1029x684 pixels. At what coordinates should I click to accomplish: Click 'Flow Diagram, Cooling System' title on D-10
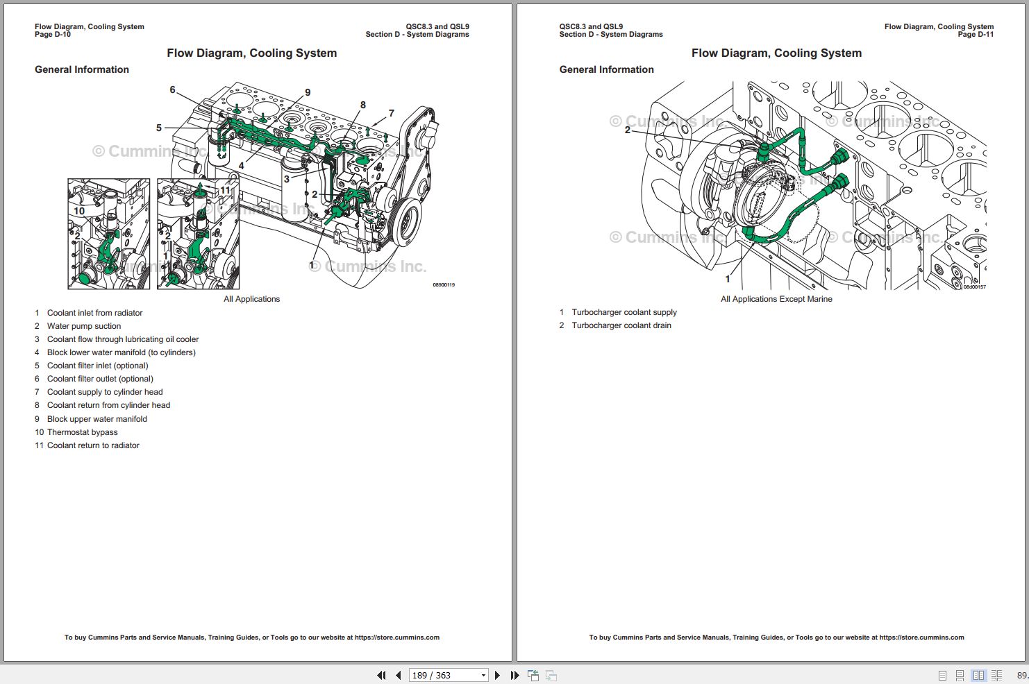click(252, 53)
